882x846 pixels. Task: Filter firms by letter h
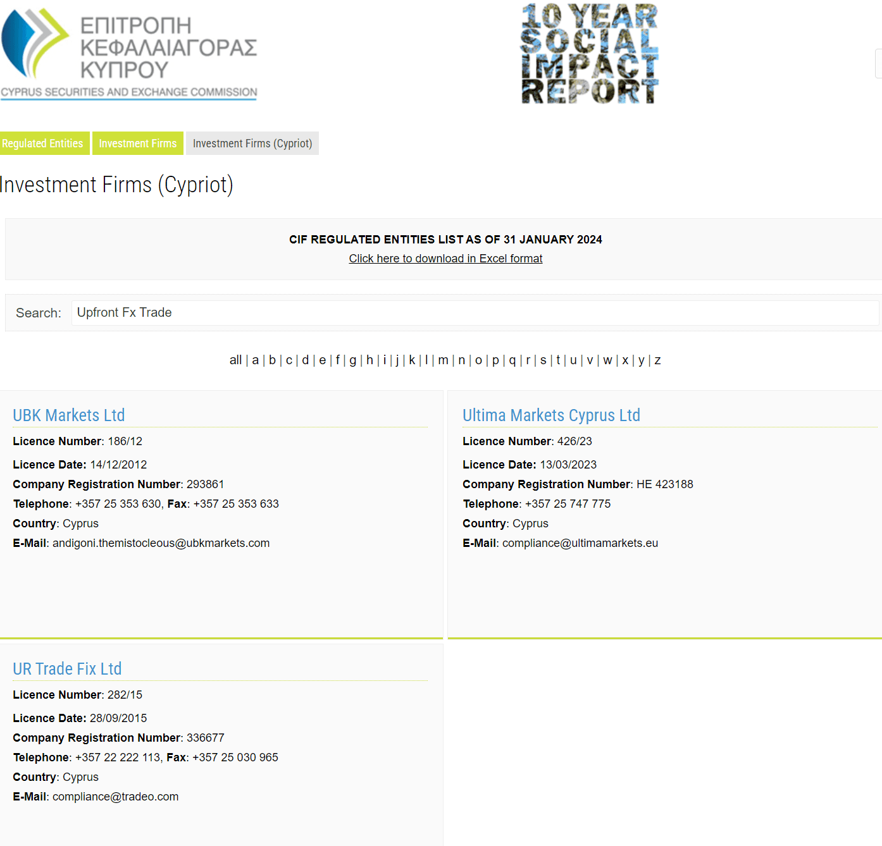pos(370,360)
